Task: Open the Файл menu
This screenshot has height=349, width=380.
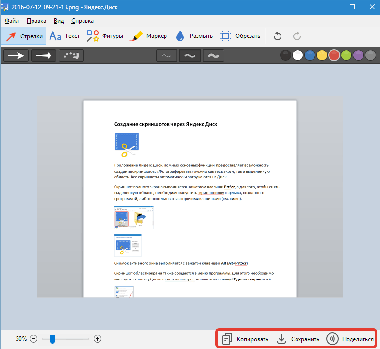Action: coord(12,21)
